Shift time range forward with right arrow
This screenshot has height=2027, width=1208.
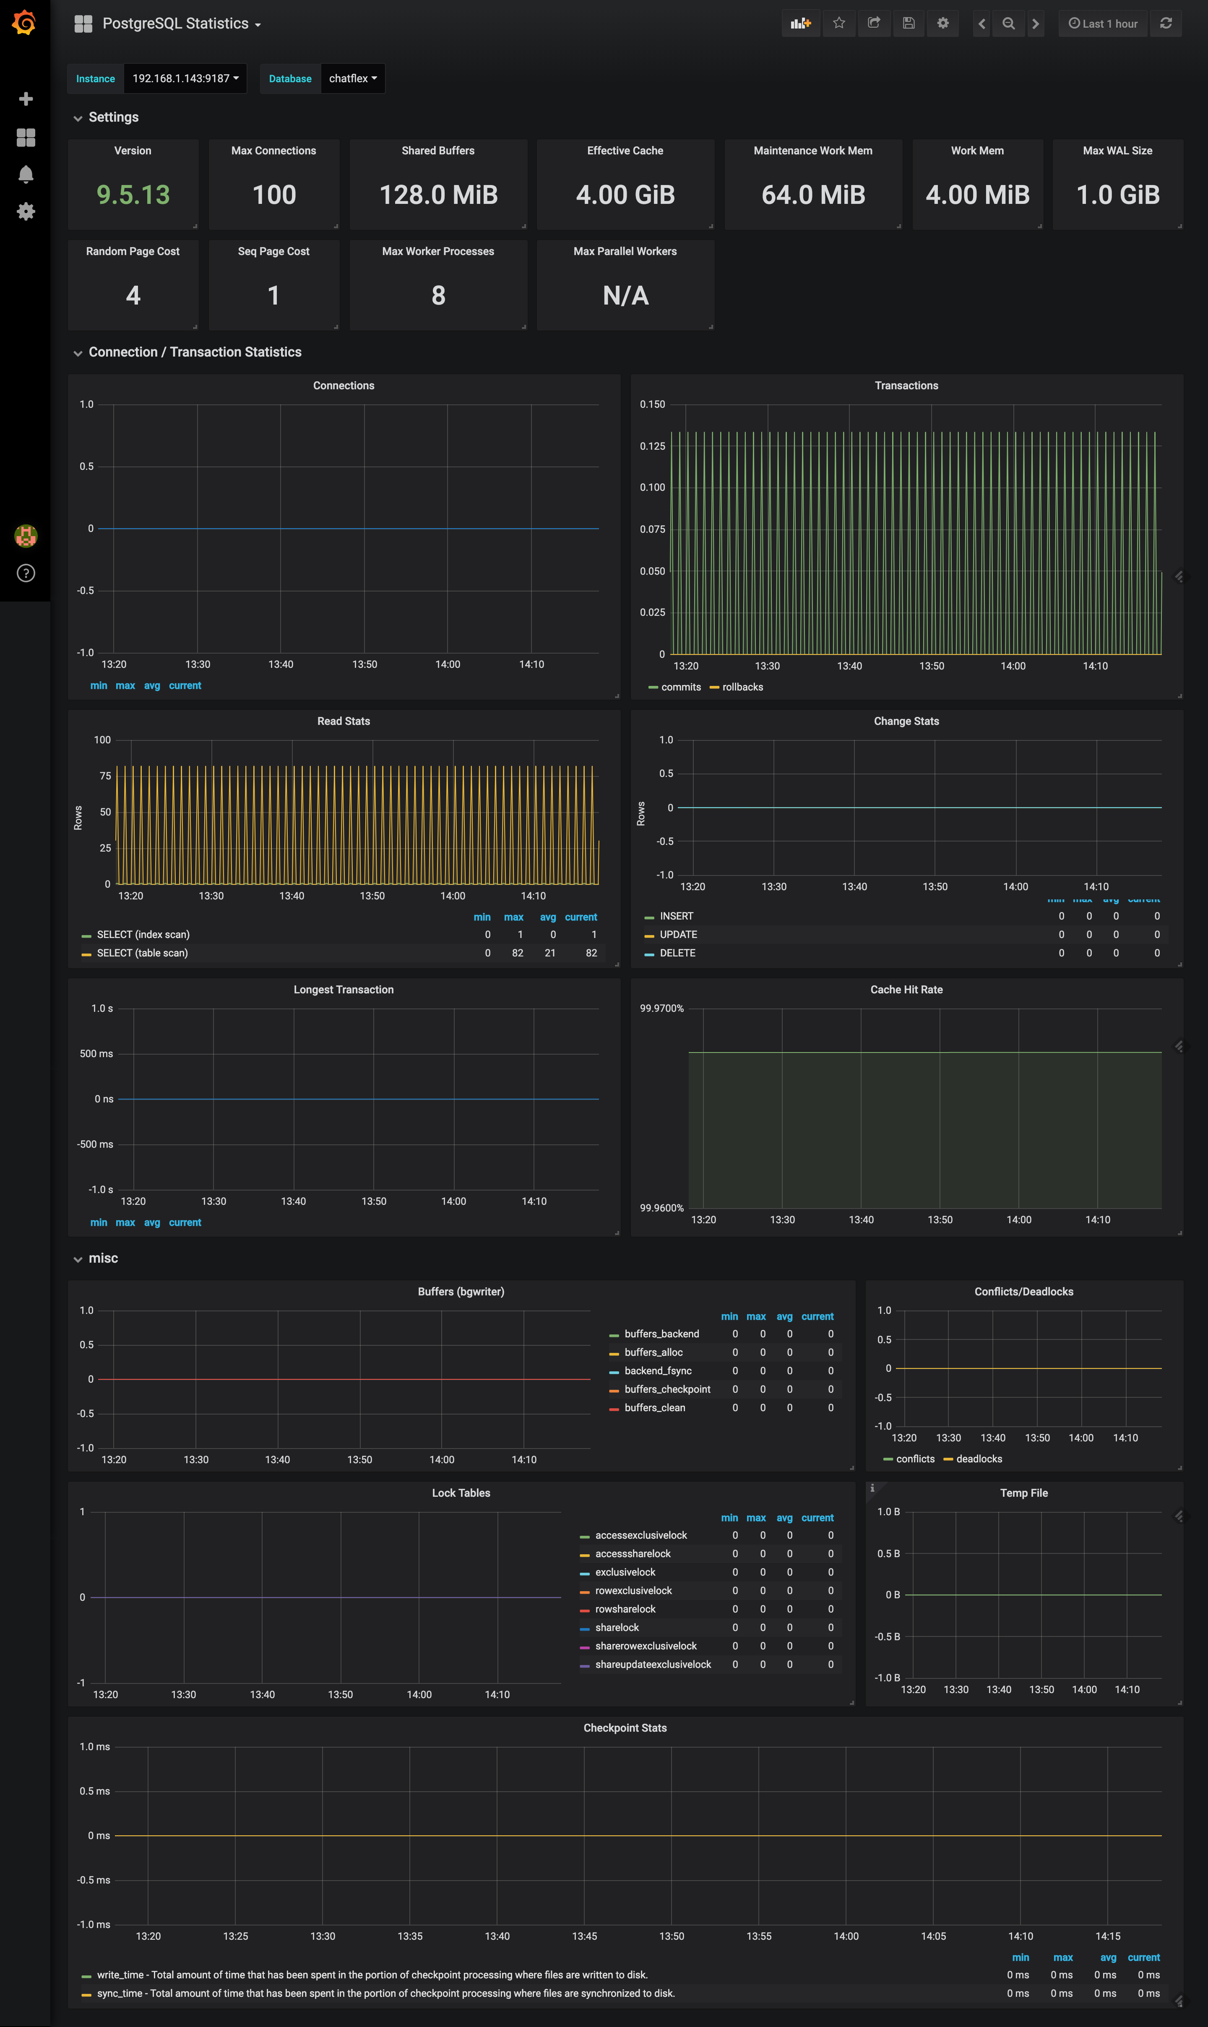(1036, 23)
